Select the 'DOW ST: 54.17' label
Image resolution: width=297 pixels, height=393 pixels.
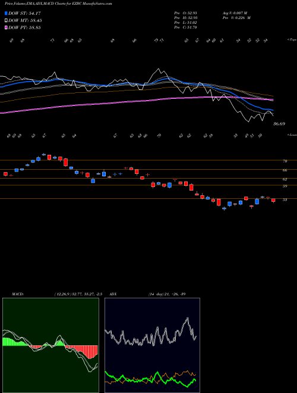(24, 13)
